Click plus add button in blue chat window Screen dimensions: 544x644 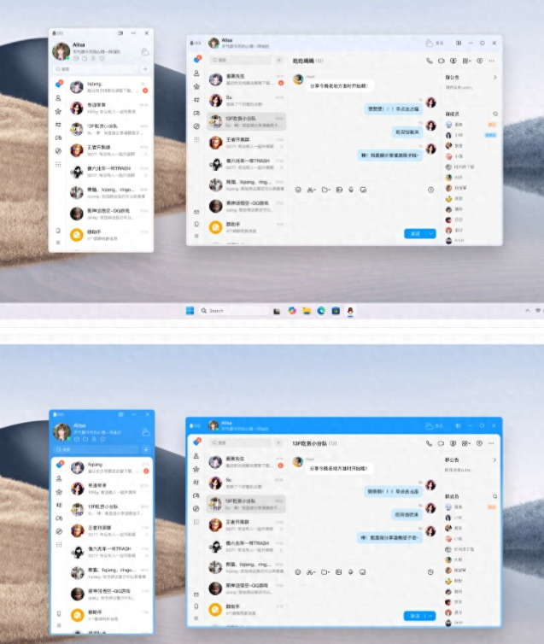(278, 442)
